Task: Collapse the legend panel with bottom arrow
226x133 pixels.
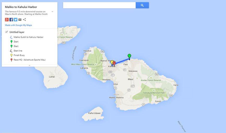Action: (29, 65)
